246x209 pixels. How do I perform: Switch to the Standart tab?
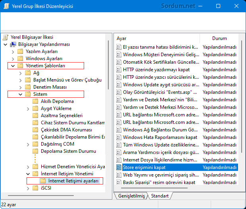click(x=160, y=196)
